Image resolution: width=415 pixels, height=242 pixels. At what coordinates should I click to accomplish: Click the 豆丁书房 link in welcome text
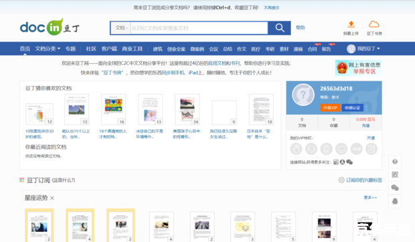point(112,72)
